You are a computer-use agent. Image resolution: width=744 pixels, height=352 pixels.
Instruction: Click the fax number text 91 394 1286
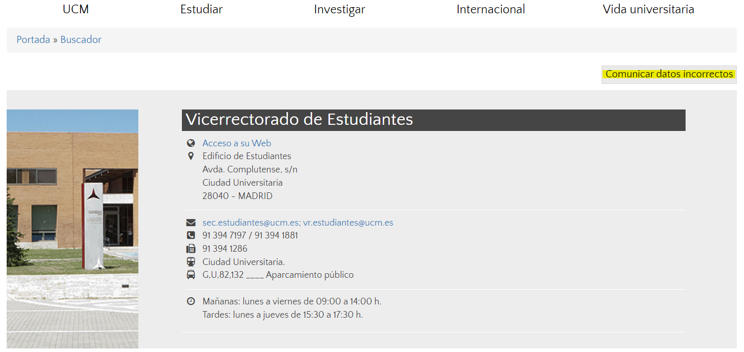coord(225,249)
